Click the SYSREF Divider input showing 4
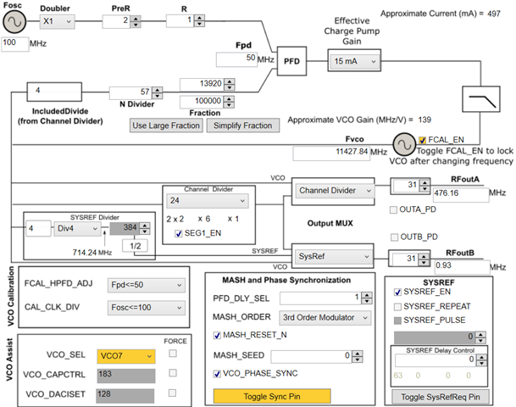The image size is (516, 407). (x=39, y=229)
